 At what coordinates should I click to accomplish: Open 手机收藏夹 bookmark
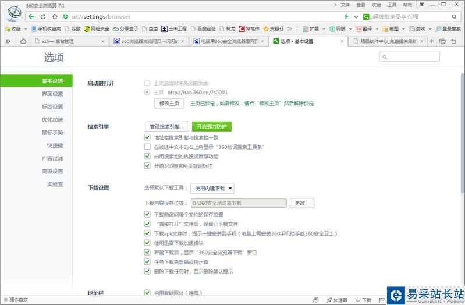click(46, 29)
